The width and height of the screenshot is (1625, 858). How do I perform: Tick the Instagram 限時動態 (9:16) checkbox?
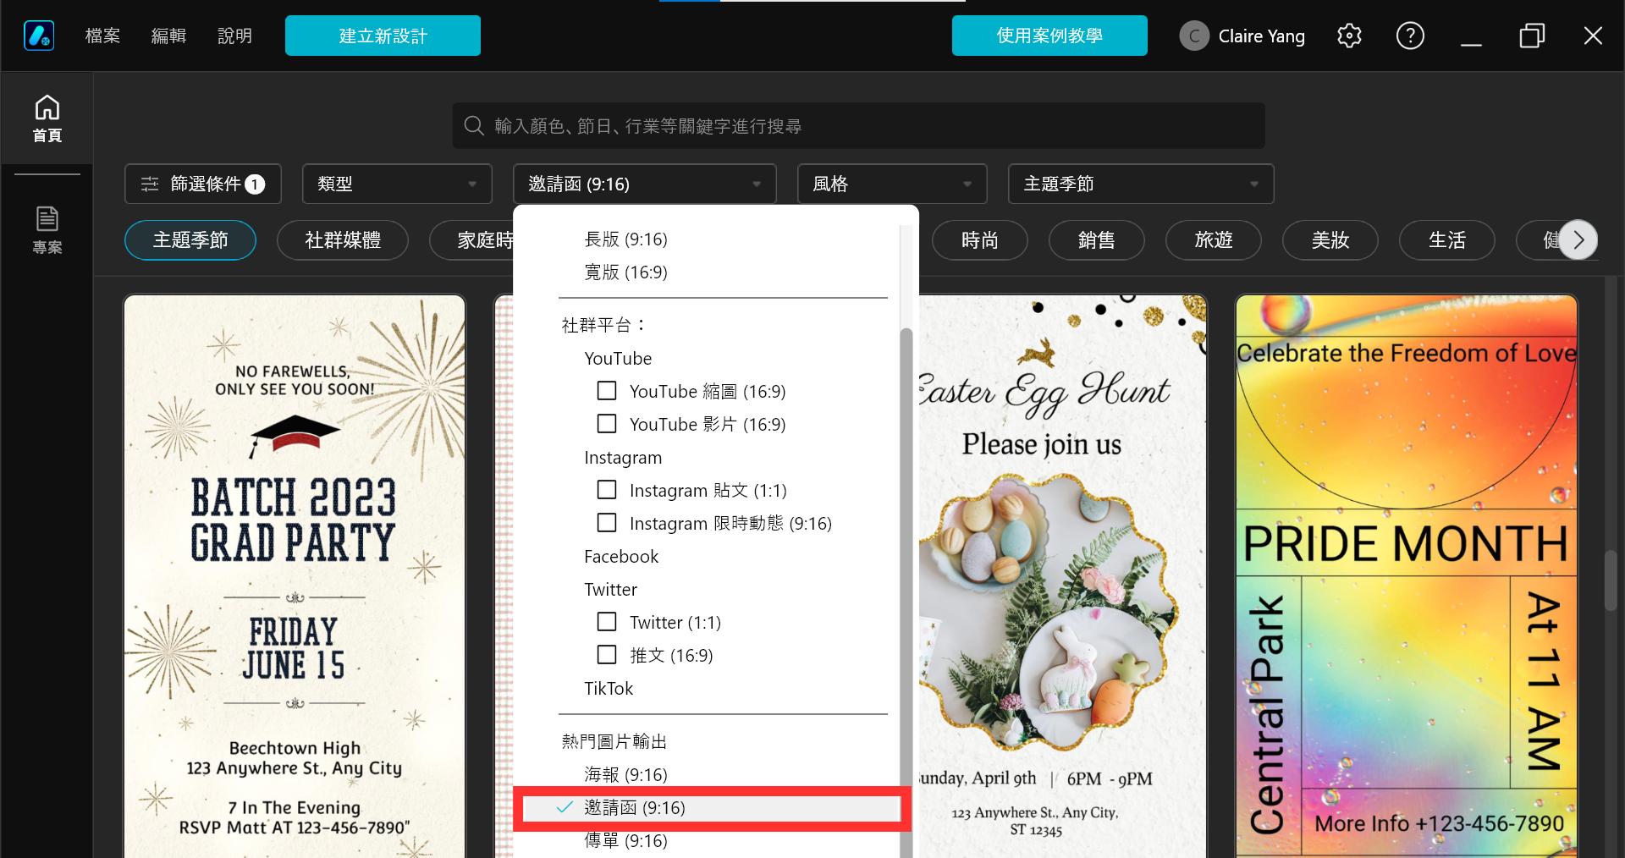pos(607,523)
